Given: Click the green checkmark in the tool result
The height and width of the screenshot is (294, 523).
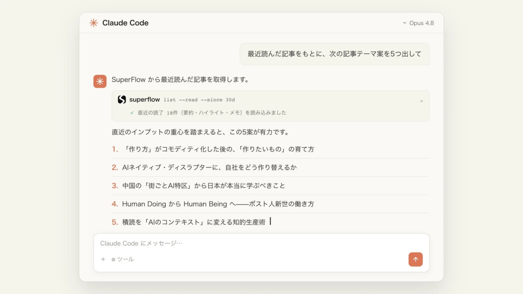Looking at the screenshot, I should point(132,112).
